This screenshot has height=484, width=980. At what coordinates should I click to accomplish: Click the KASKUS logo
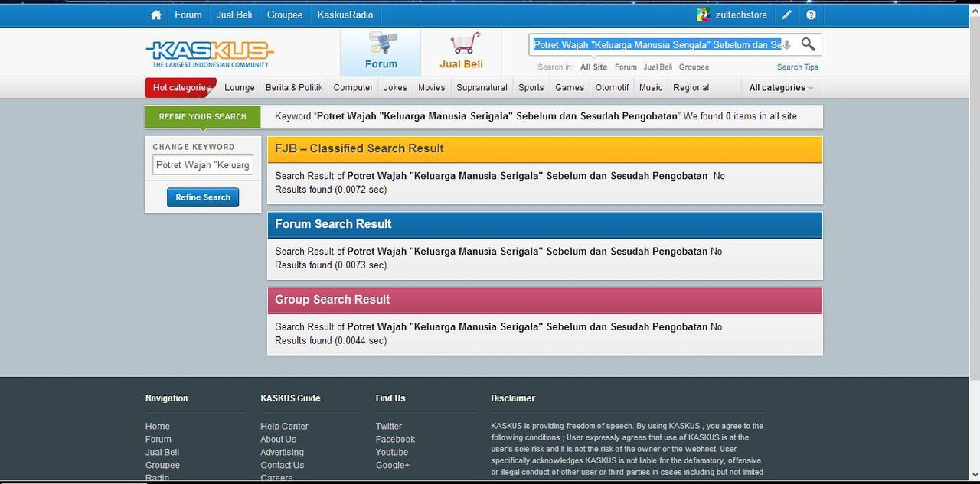tap(209, 53)
